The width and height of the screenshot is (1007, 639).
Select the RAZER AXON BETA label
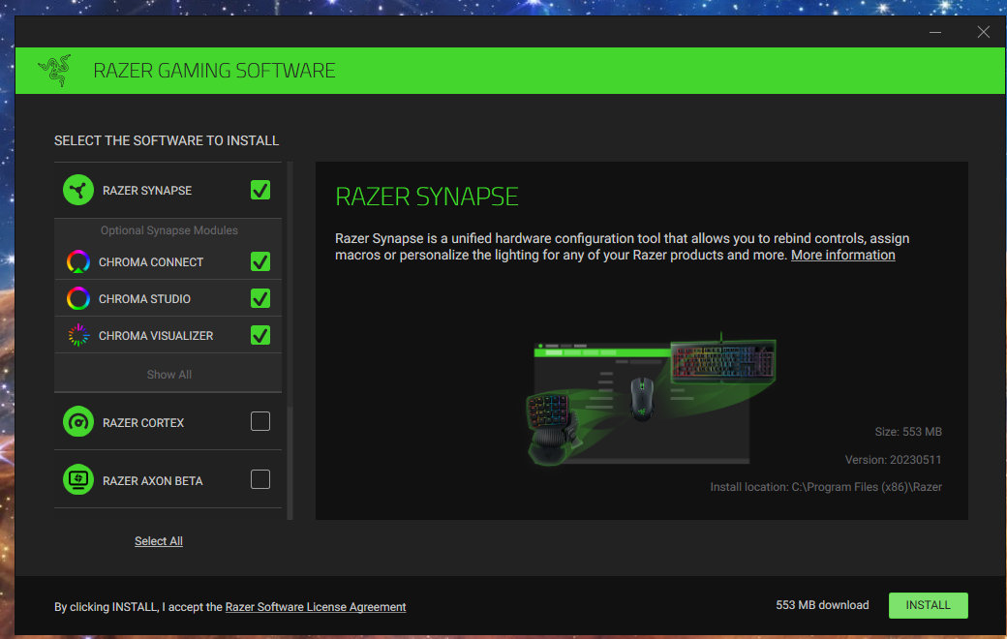pyautogui.click(x=152, y=481)
